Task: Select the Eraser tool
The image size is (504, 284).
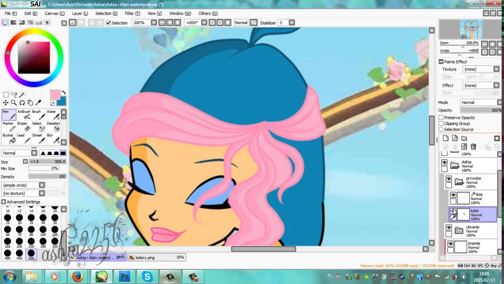Action: pos(24,127)
